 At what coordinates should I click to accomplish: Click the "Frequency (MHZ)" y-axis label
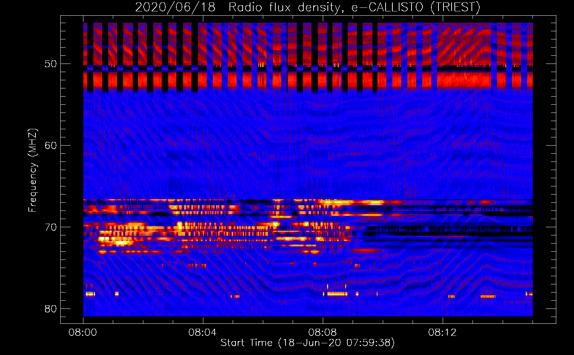coord(32,170)
